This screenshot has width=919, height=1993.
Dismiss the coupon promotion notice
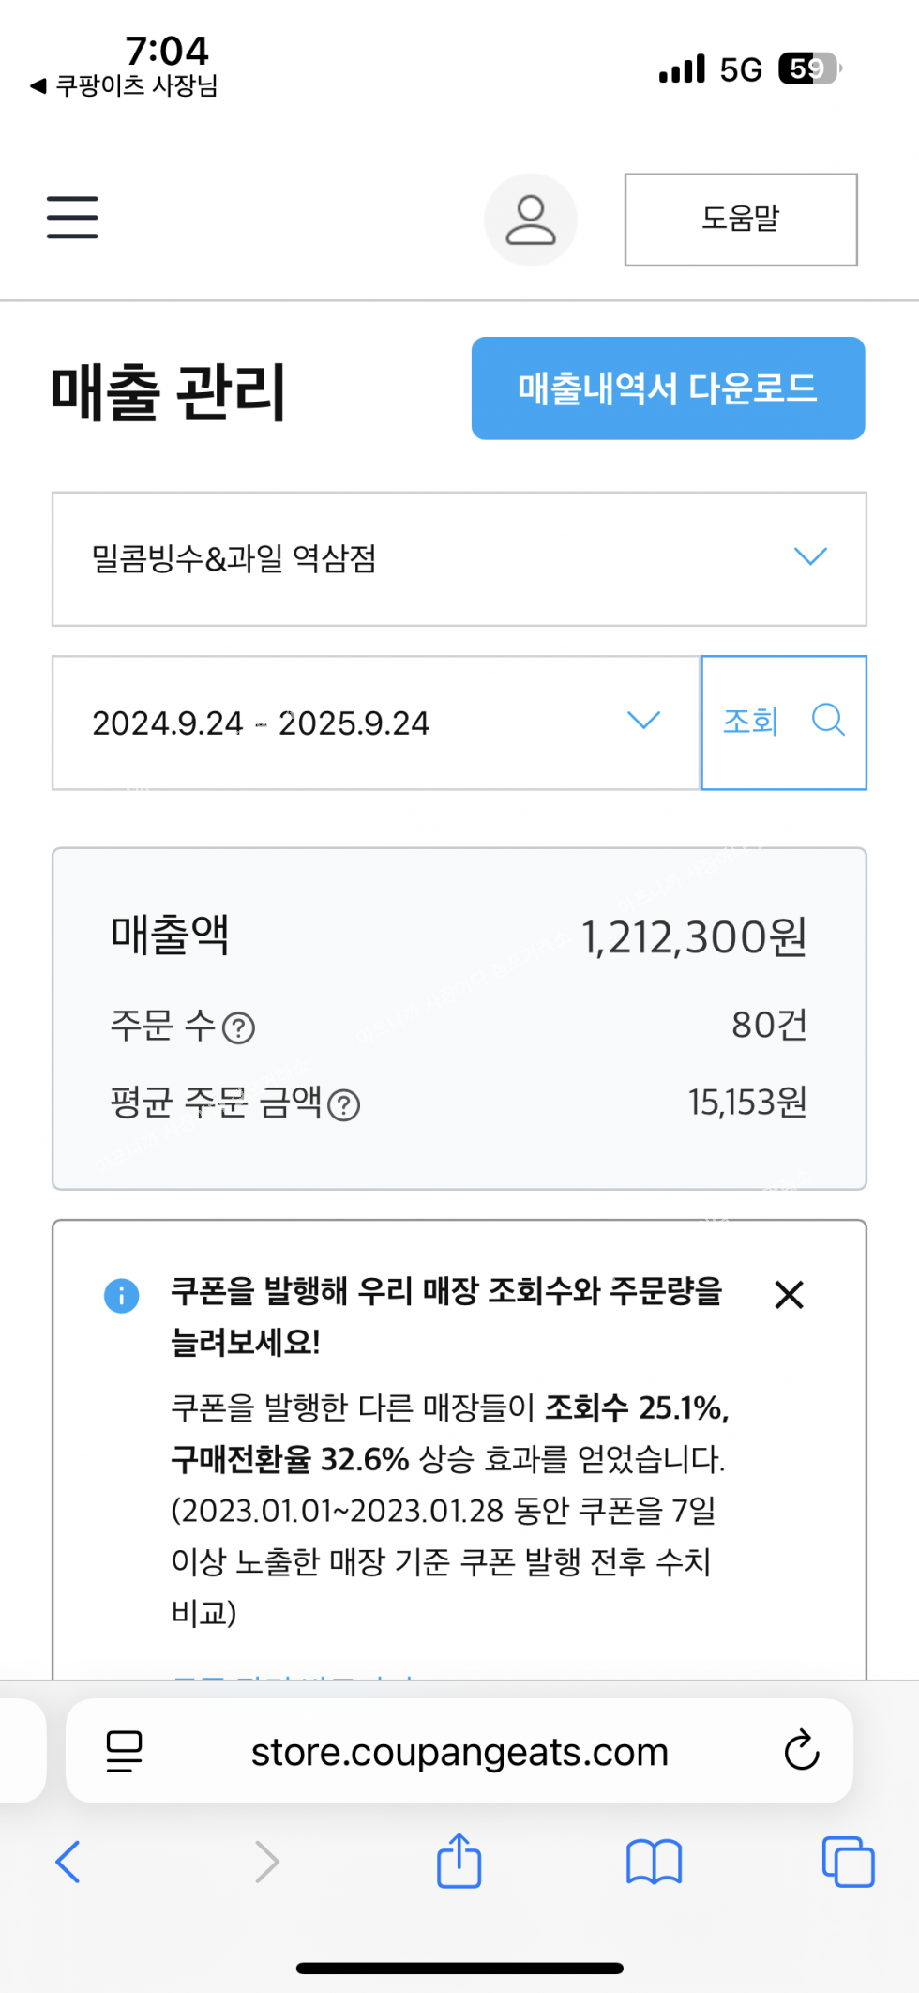(x=790, y=1295)
